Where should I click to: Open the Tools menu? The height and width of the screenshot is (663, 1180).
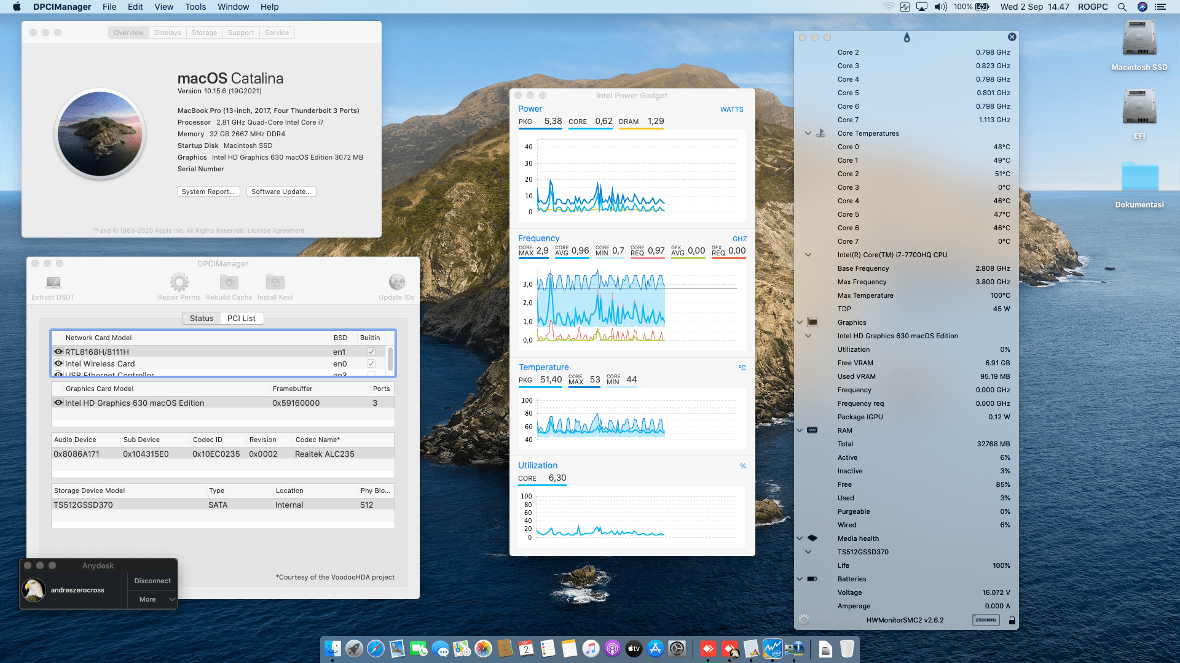pyautogui.click(x=195, y=7)
